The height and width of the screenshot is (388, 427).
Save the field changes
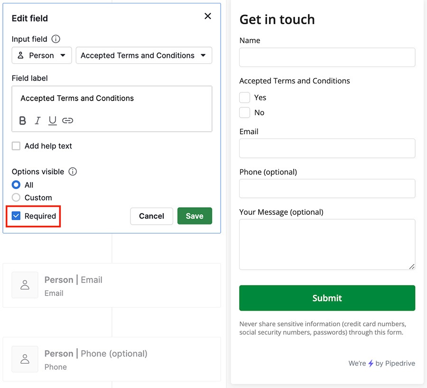195,216
